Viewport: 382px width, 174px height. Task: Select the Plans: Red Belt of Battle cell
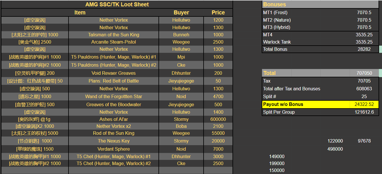[x=114, y=81]
